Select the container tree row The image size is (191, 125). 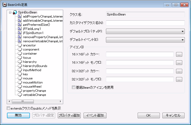pyautogui.click(x=30, y=54)
